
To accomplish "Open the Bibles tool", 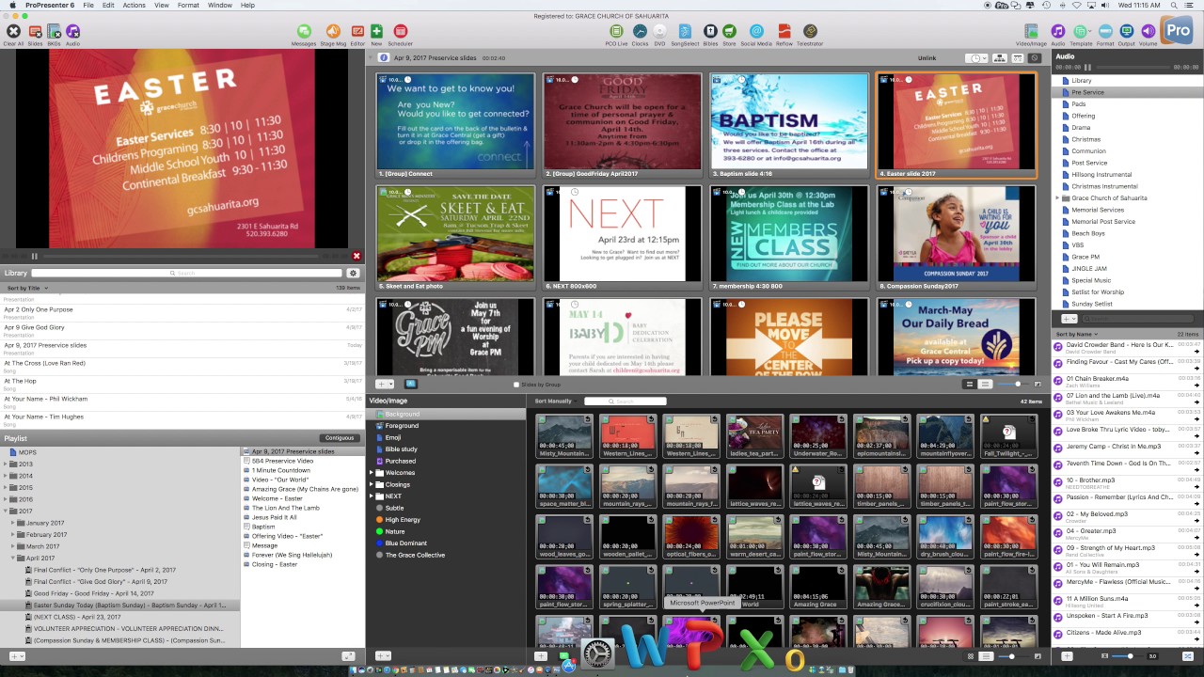I will tap(710, 32).
